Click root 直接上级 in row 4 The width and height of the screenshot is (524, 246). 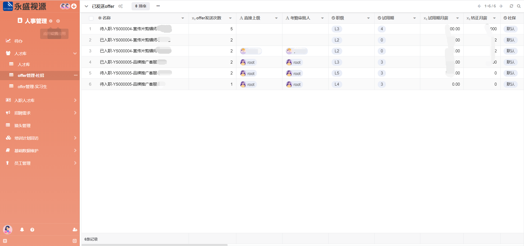click(248, 62)
